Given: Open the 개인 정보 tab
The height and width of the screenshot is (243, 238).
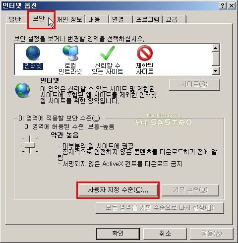Looking at the screenshot, I should tap(69, 19).
